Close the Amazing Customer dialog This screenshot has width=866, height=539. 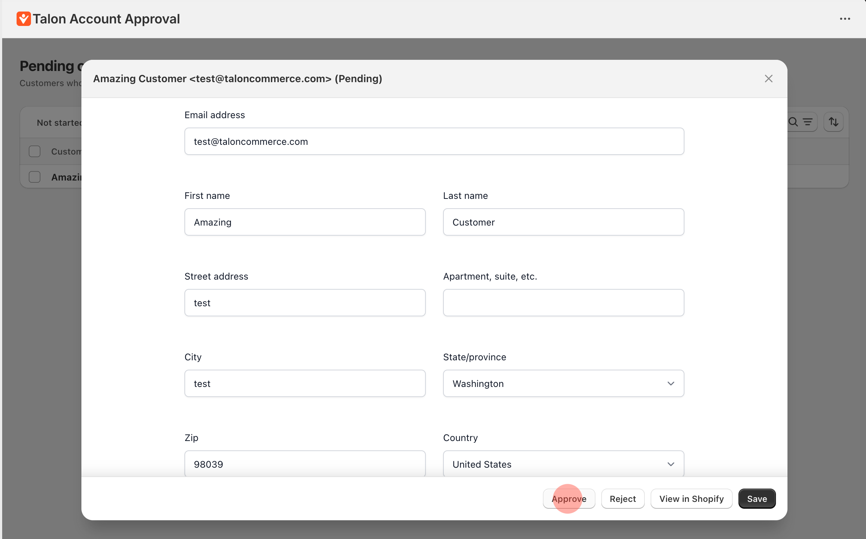[768, 79]
